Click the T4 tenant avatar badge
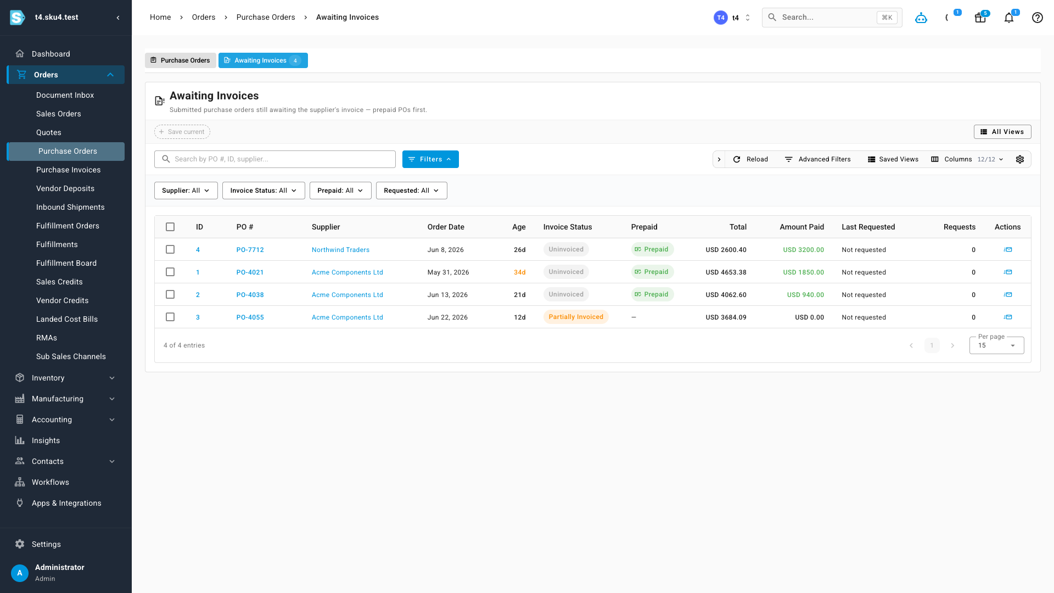 click(721, 18)
